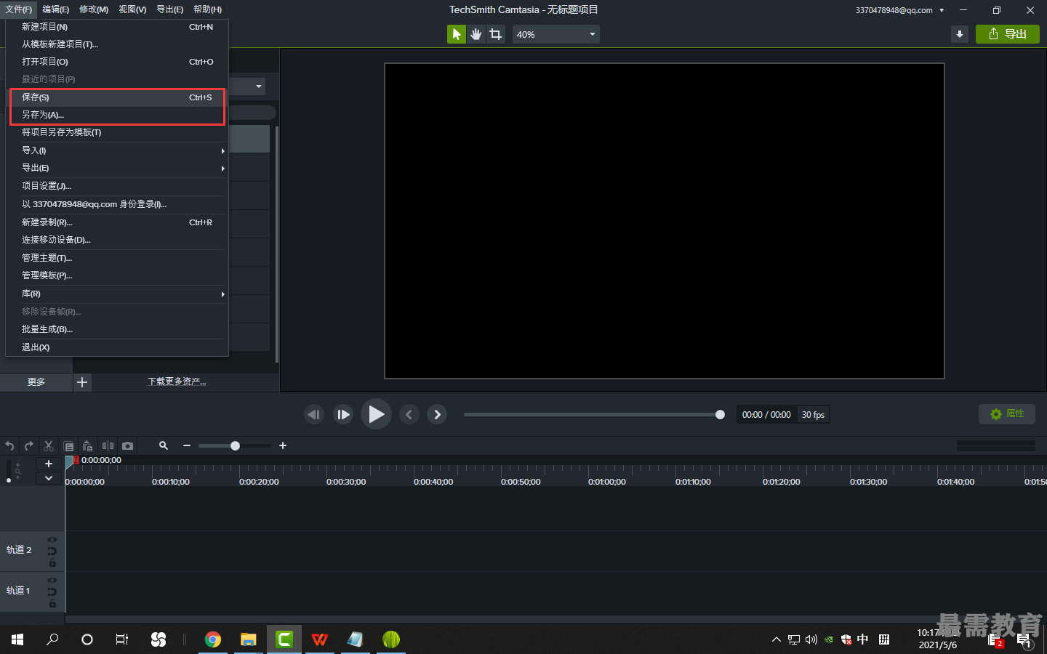The width and height of the screenshot is (1047, 654).
Task: Toggle the lock on 轨道 1
Action: pos(52,604)
